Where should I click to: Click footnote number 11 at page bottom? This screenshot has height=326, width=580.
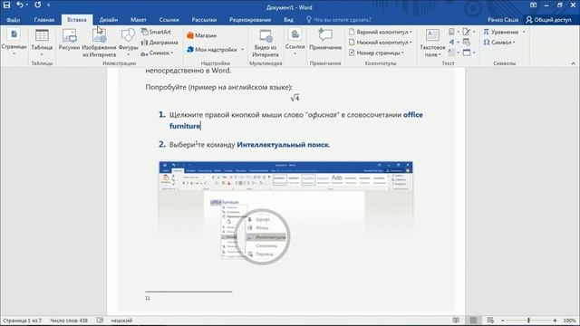click(148, 298)
